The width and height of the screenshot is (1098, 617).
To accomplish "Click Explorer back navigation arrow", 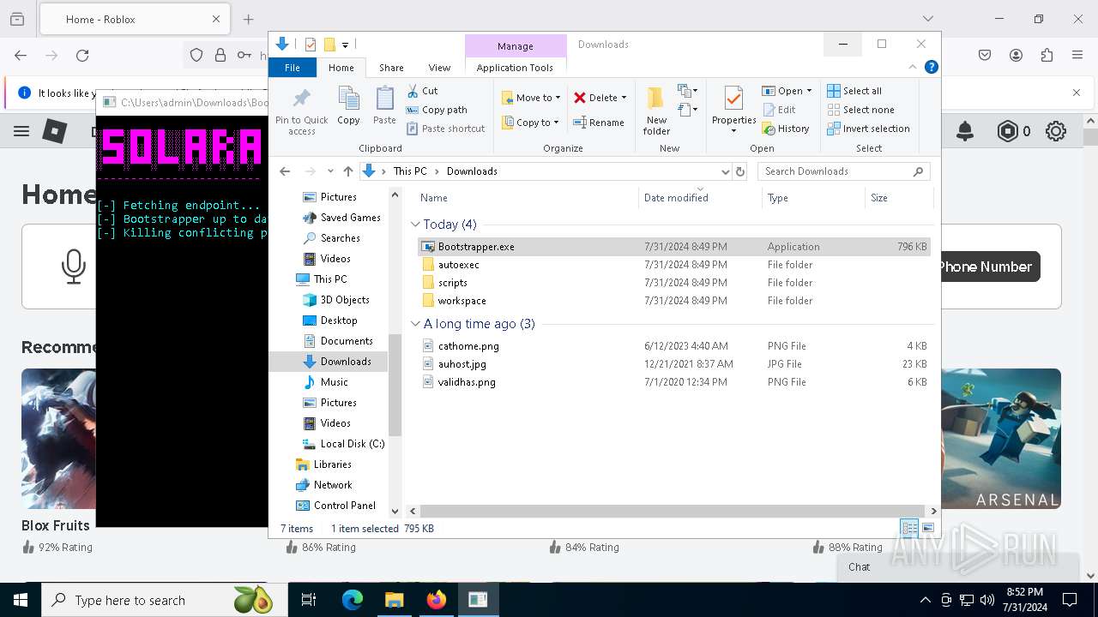I will pyautogui.click(x=285, y=171).
